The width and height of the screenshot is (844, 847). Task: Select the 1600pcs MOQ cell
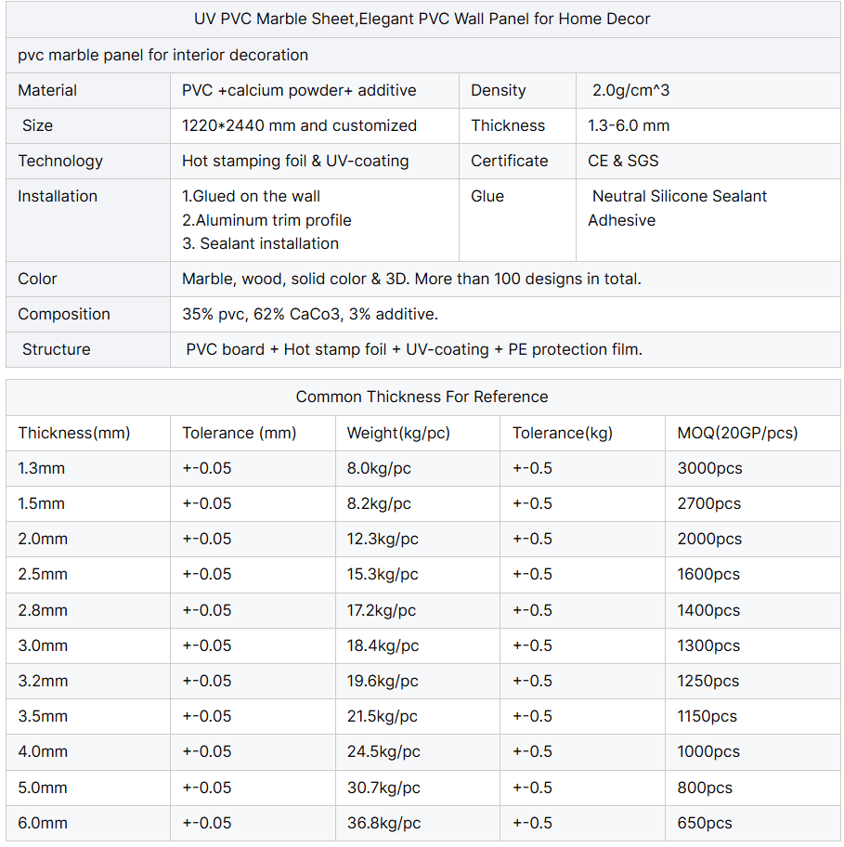tap(708, 574)
